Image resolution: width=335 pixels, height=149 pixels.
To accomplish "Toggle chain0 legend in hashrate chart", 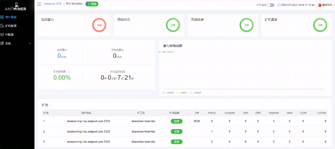I will click(168, 93).
